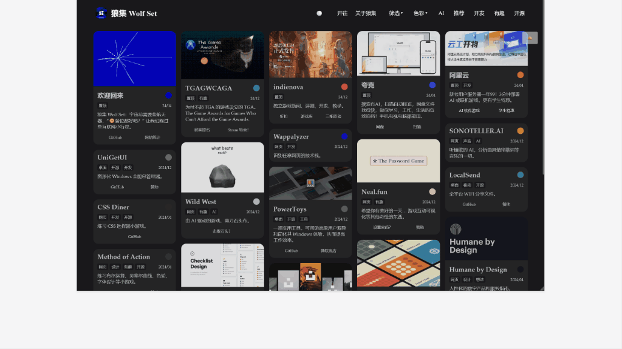The height and width of the screenshot is (349, 622).
Task: Click the blue color dot on 夸克
Action: tap(432, 85)
